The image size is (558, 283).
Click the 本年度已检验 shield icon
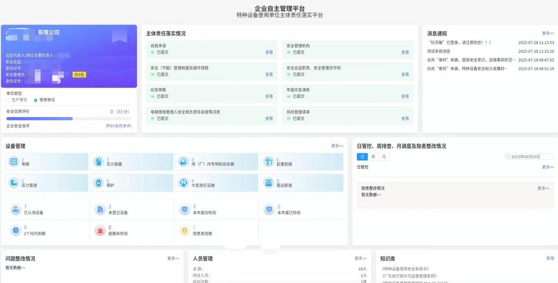[269, 209]
